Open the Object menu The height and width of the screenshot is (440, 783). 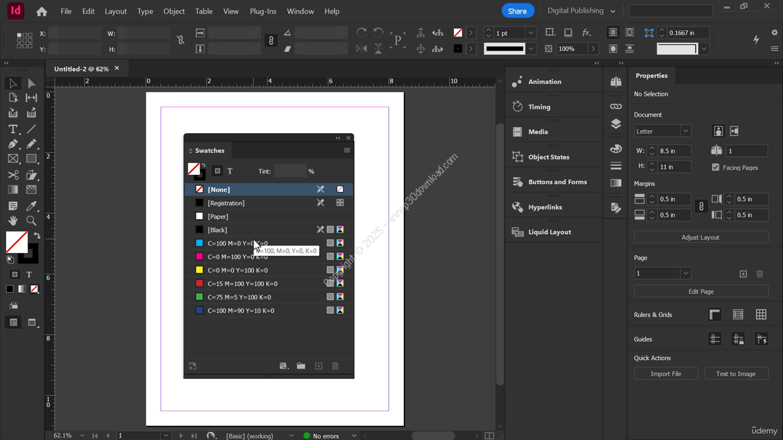(x=174, y=11)
